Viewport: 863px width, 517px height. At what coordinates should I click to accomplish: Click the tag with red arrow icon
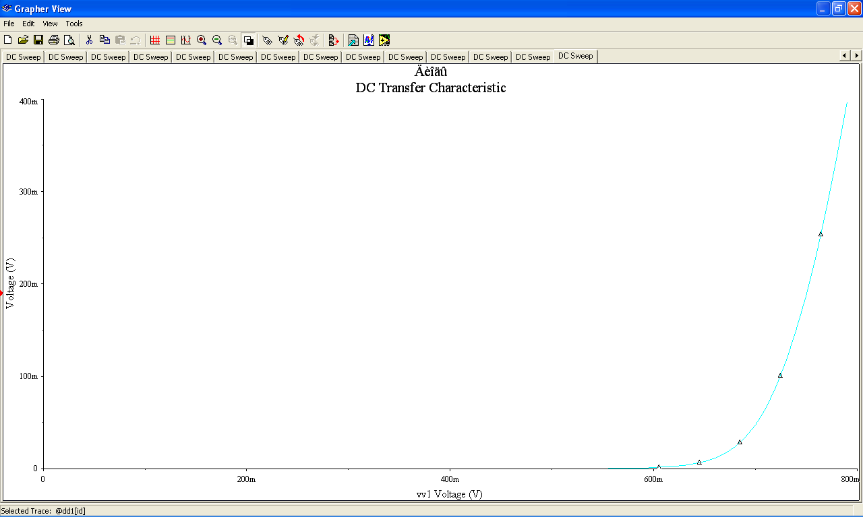click(x=299, y=40)
